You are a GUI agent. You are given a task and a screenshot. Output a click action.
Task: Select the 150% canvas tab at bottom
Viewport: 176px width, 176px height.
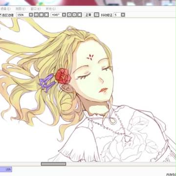coord(6,170)
